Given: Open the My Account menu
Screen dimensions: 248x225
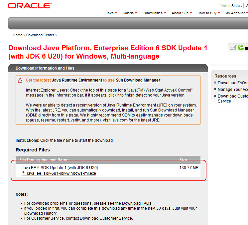Looking at the screenshot, I should [x=237, y=13].
